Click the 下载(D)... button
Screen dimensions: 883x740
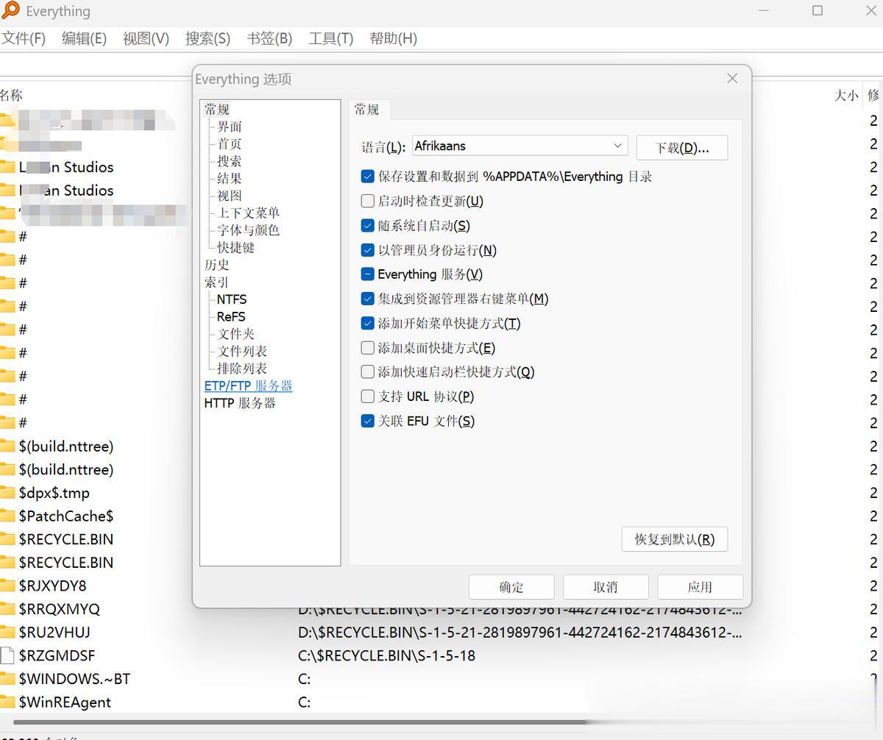[682, 148]
